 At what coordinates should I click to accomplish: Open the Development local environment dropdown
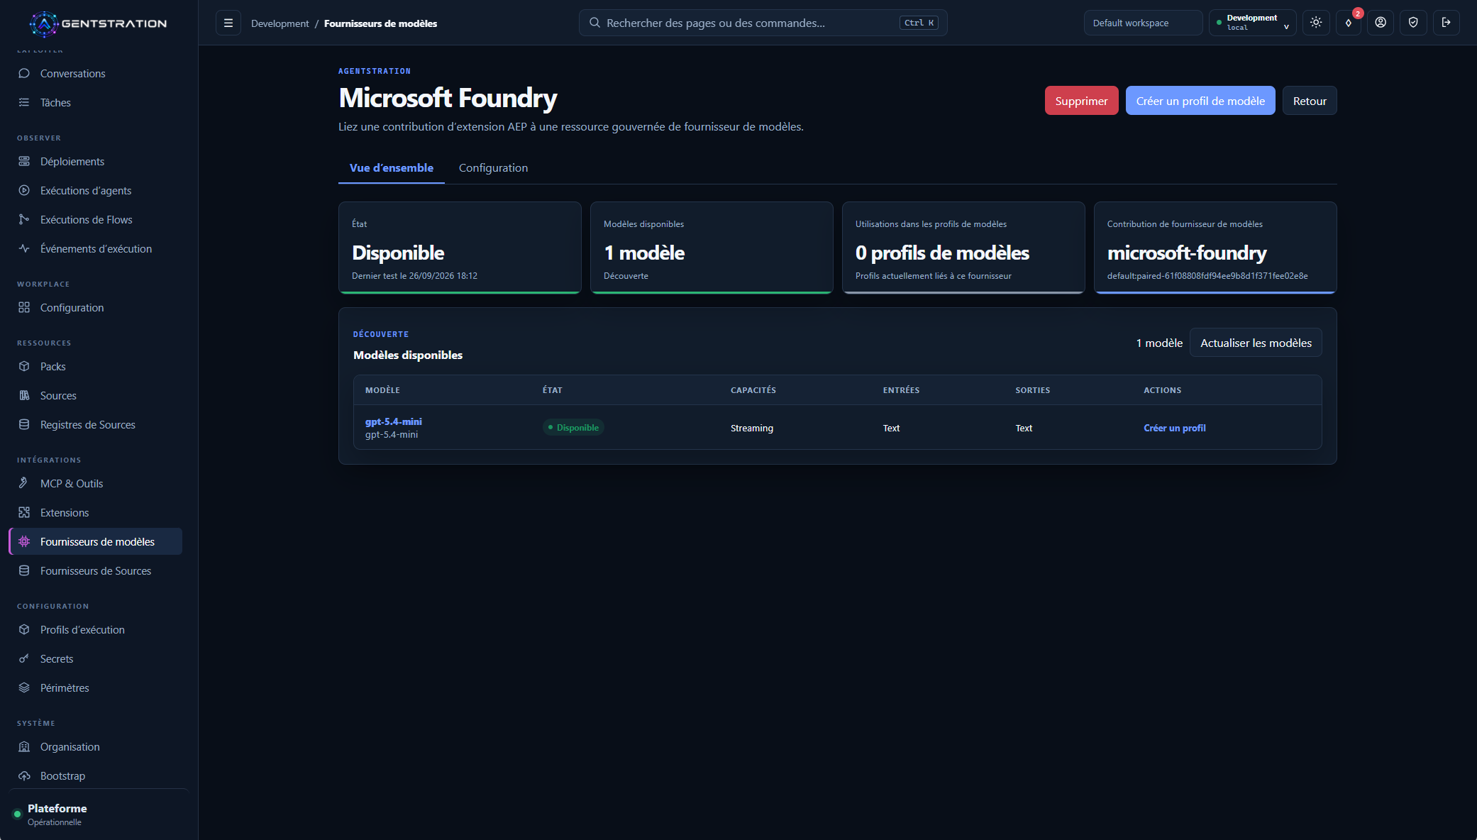(x=1252, y=23)
